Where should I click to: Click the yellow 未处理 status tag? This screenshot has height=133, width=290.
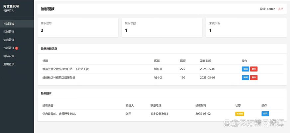[240, 114]
